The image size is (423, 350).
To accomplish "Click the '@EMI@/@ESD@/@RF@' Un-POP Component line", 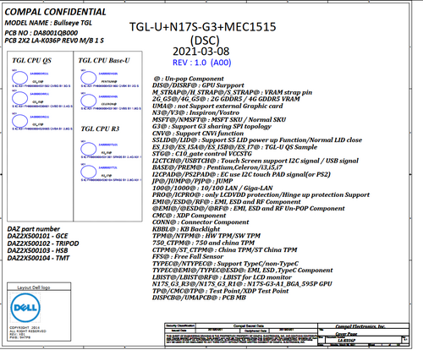I will coord(249,209).
